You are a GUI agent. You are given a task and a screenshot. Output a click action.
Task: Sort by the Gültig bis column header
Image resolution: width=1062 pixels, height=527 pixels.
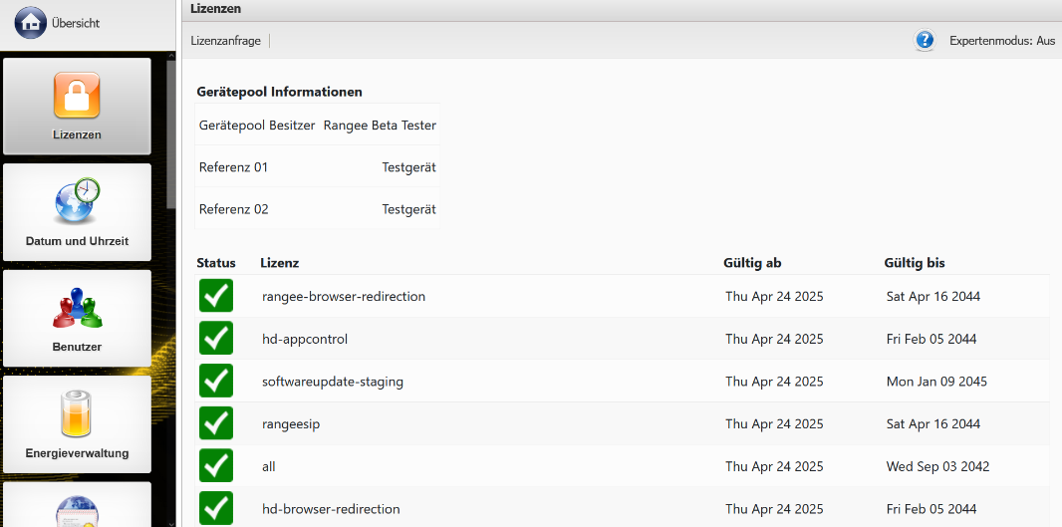(914, 263)
